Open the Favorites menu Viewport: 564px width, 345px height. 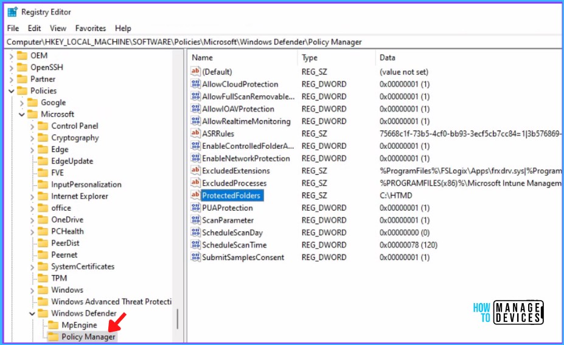(91, 29)
